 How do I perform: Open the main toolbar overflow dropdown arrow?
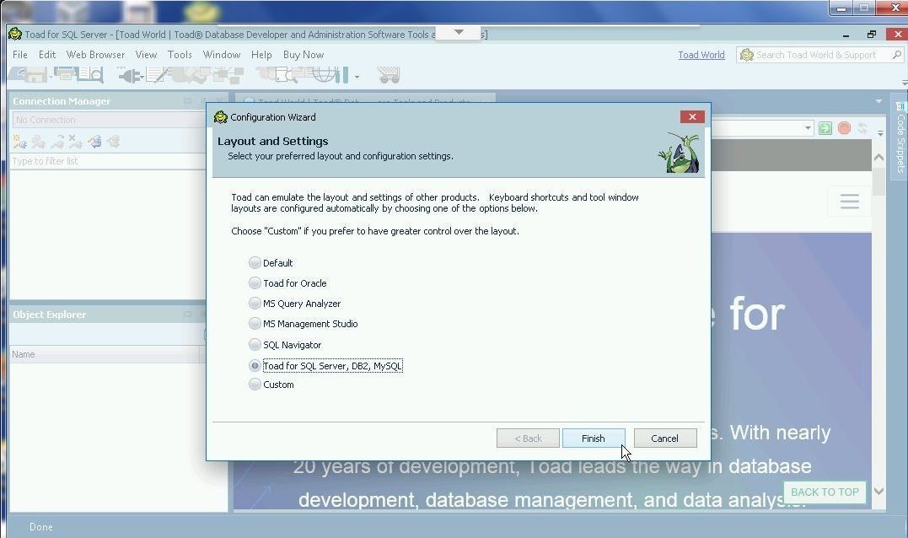tap(357, 77)
